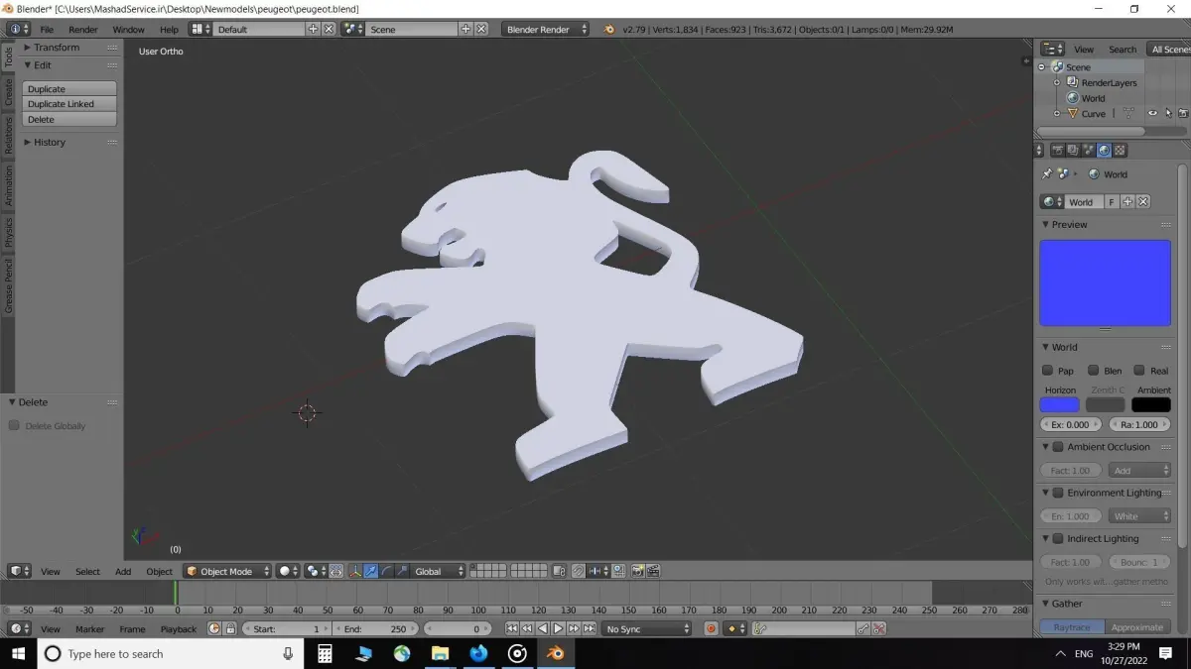Pick the Ambient color swatch

point(1151,404)
